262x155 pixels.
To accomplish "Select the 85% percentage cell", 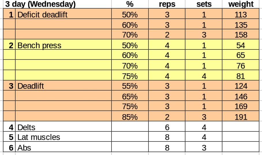I will (x=130, y=117).
